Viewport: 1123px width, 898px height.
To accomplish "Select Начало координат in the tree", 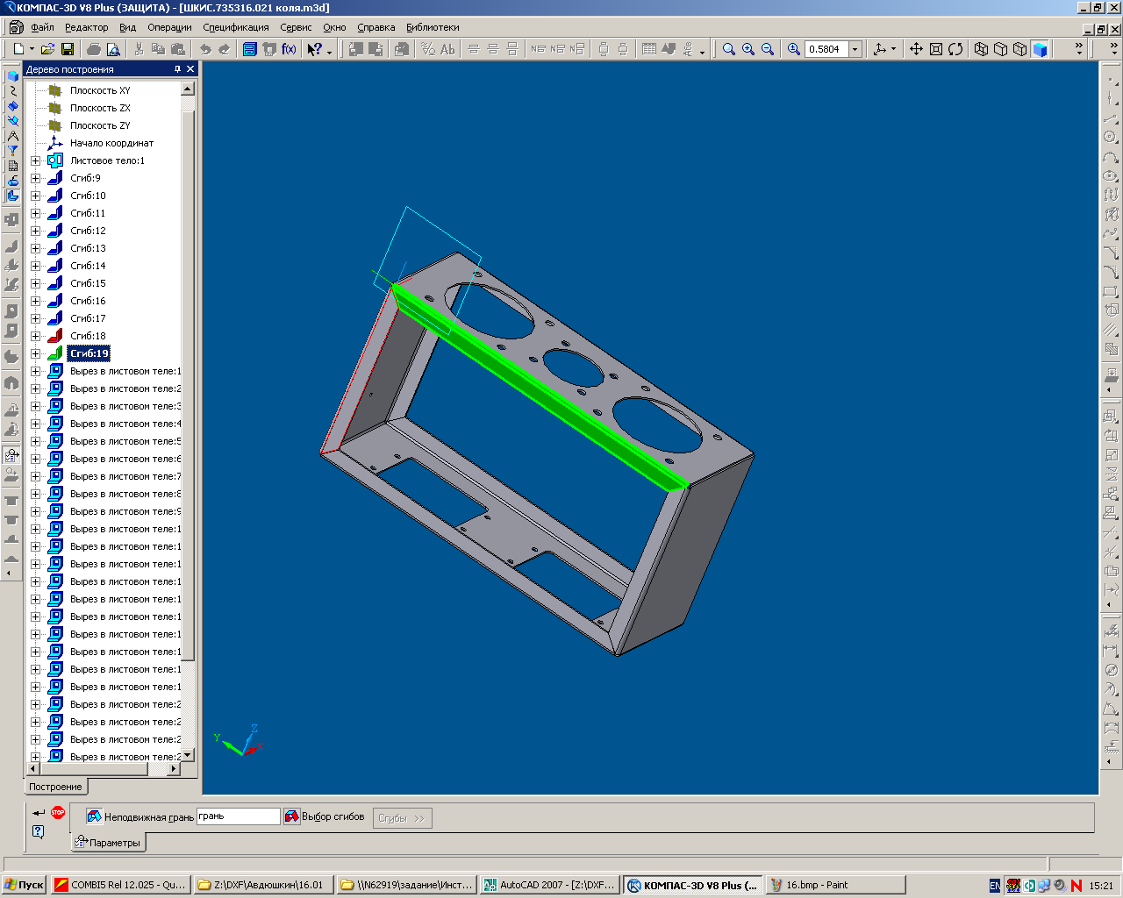I will pyautogui.click(x=111, y=143).
